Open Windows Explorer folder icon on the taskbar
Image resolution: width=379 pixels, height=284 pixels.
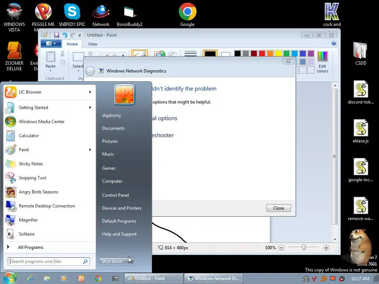tap(47, 278)
